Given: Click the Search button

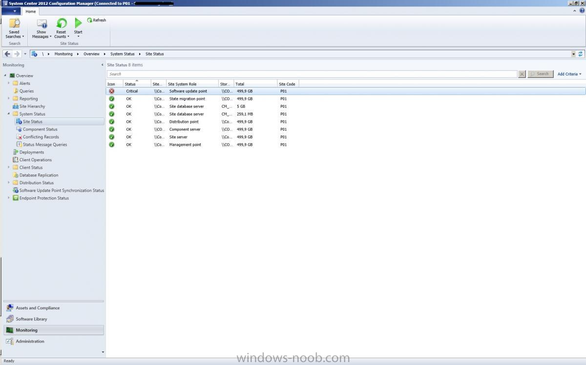Looking at the screenshot, I should tap(540, 74).
